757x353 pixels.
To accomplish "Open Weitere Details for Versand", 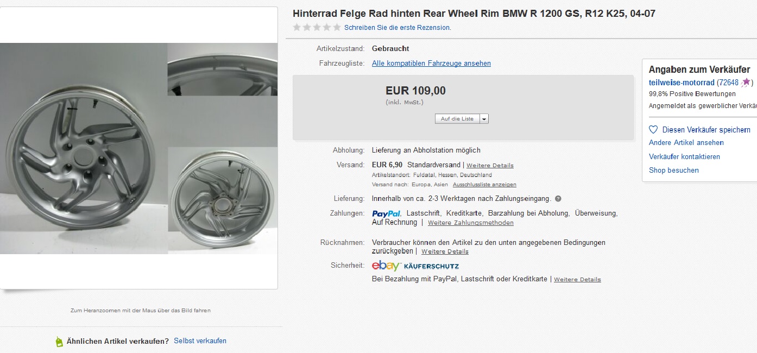I will point(490,165).
